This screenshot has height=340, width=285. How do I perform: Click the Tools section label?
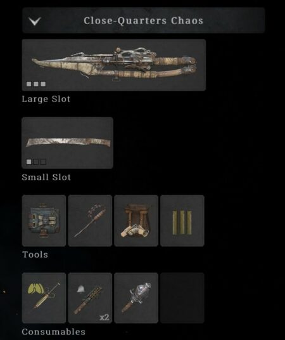point(35,254)
